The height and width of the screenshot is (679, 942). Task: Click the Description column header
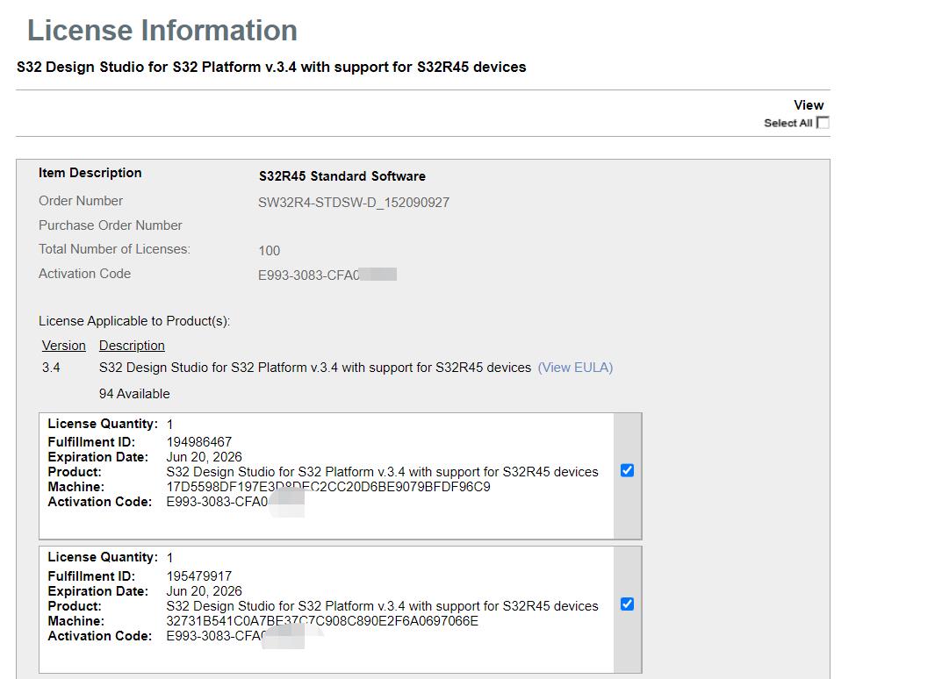click(x=132, y=346)
